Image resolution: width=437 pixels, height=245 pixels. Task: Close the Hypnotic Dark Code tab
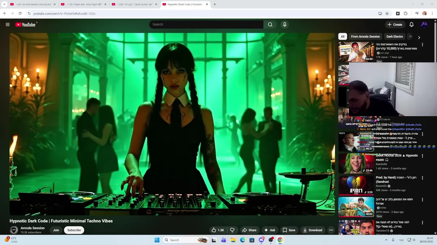(x=207, y=4)
